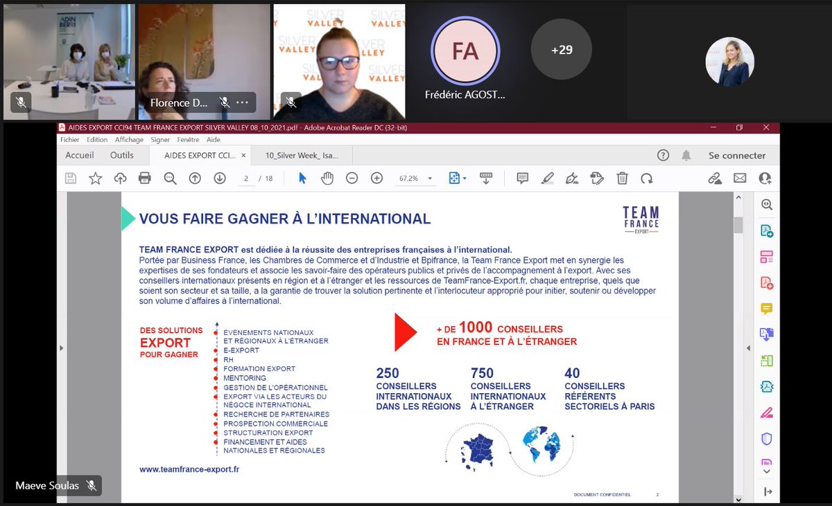This screenshot has height=506, width=832.
Task: Switch to the 10_Silver Week document tab
Action: pos(301,156)
